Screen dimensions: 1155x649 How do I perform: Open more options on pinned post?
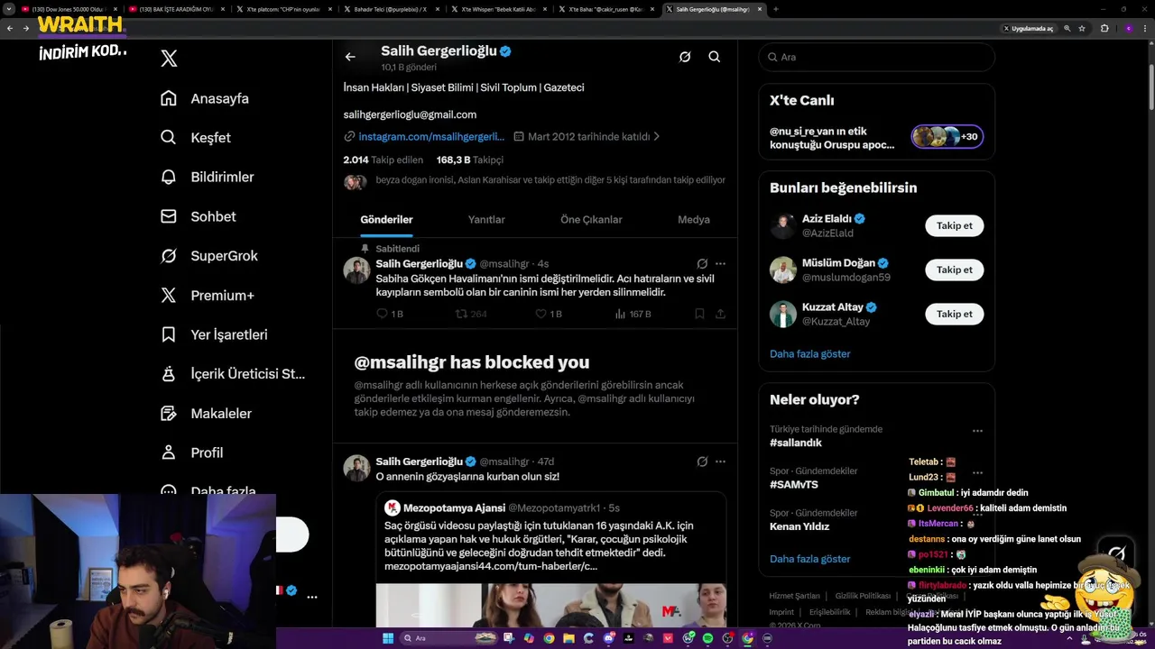720,263
